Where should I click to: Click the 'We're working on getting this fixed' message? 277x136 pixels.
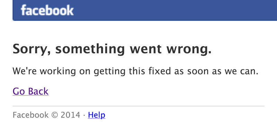135,71
